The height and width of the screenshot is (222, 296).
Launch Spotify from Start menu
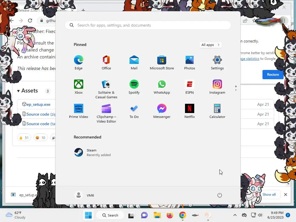click(134, 87)
